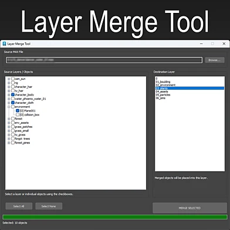Uncheck the character_body layer checkbox
The image size is (230, 230).
(x=13, y=94)
